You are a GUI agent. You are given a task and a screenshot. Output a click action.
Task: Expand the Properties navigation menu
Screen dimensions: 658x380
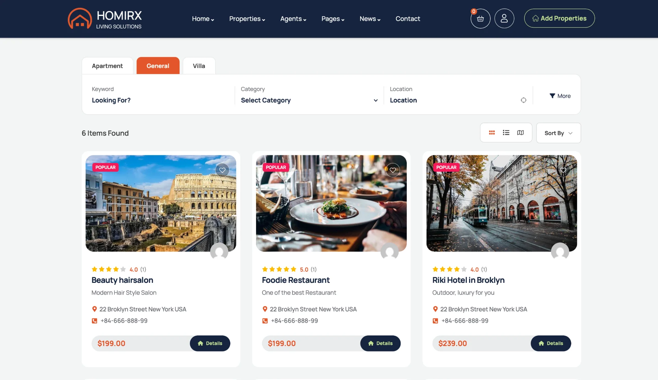coord(247,19)
